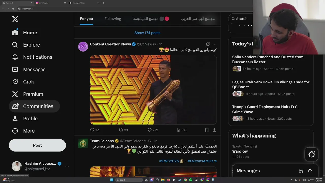Reply to the Content Creation News post
Image resolution: width=325 pixels, height=183 pixels.
pos(94,130)
